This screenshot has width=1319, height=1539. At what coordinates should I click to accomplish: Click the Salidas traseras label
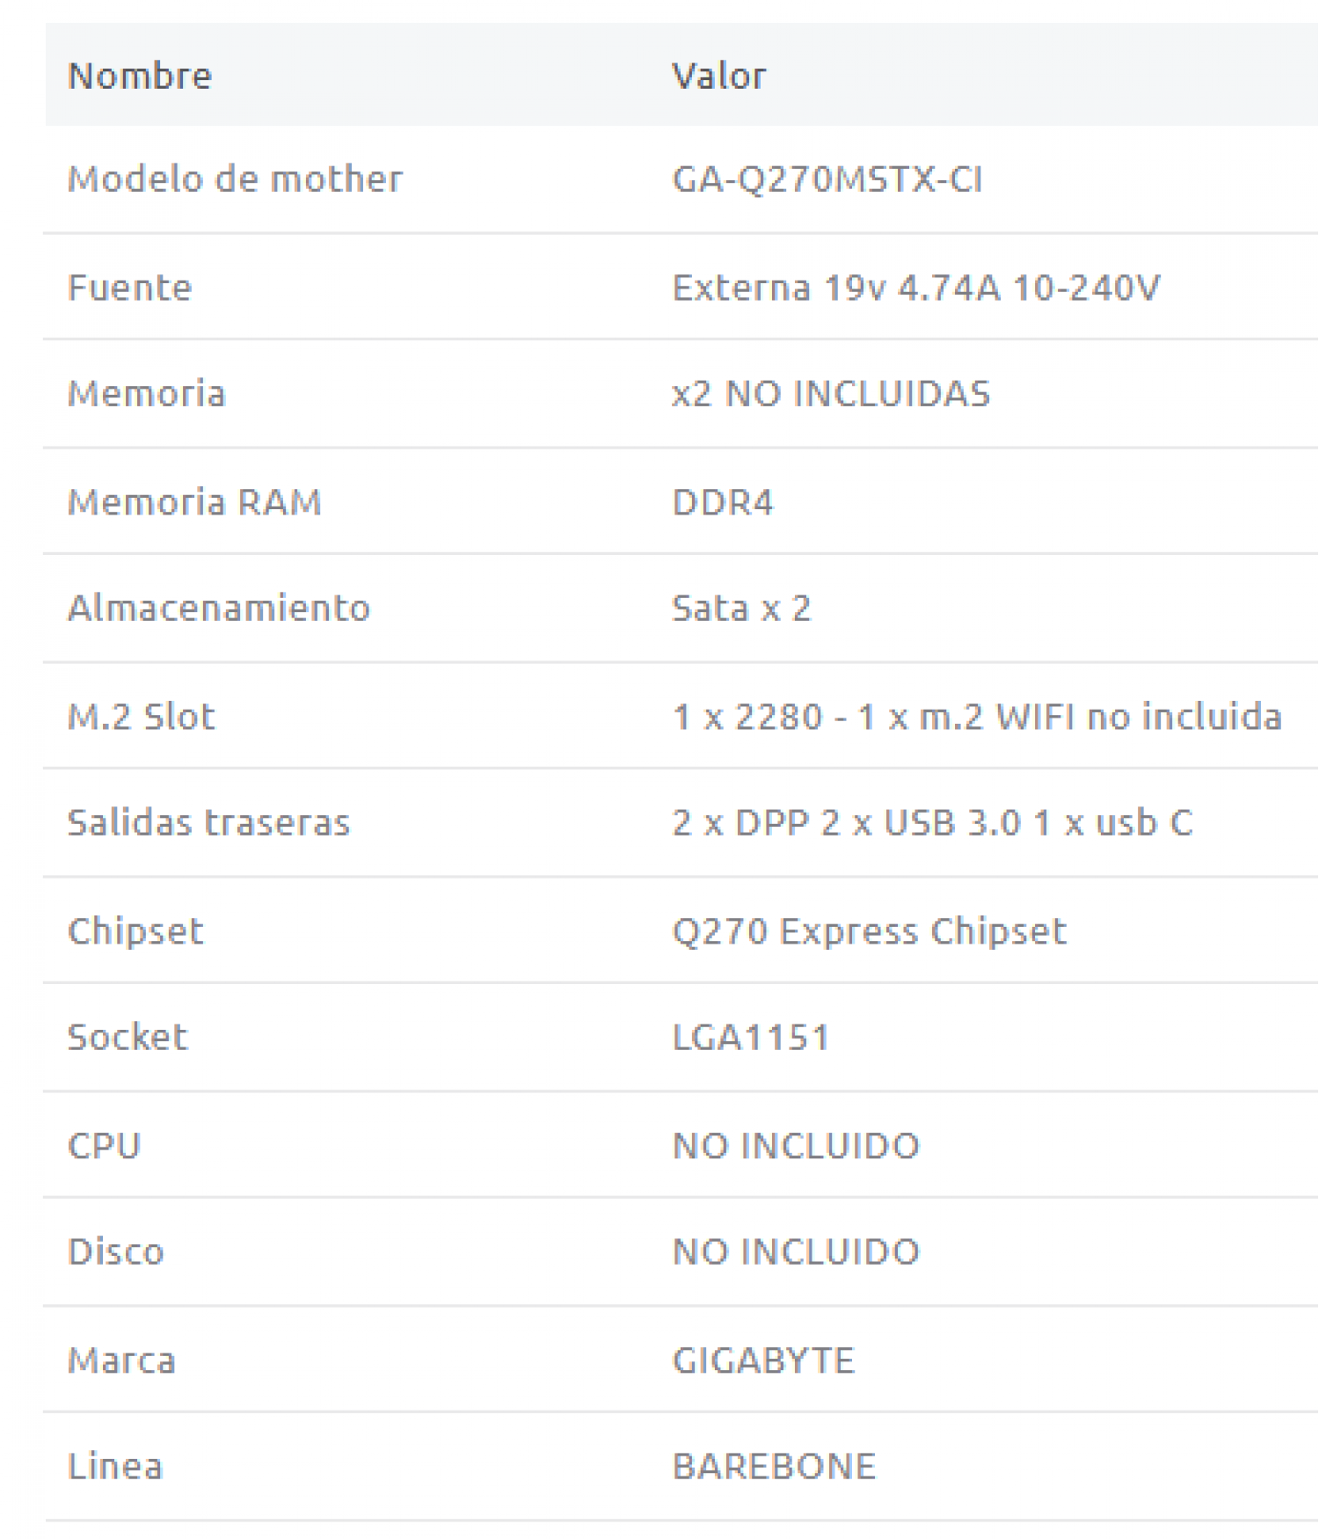click(x=208, y=822)
